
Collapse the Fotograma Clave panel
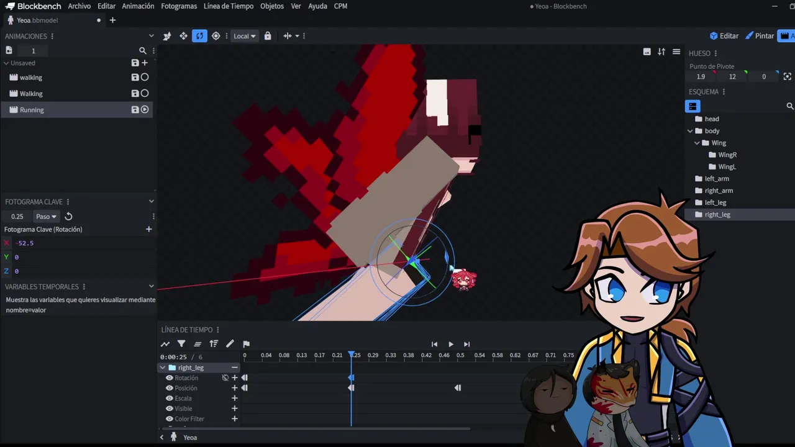[151, 202]
